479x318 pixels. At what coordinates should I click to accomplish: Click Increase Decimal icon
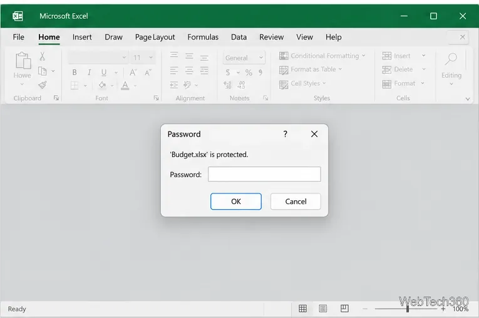click(x=227, y=85)
